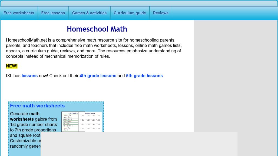Click the math worksheets preview thumbnail
Image resolution: width=278 pixels, height=156 pixels.
(x=82, y=122)
